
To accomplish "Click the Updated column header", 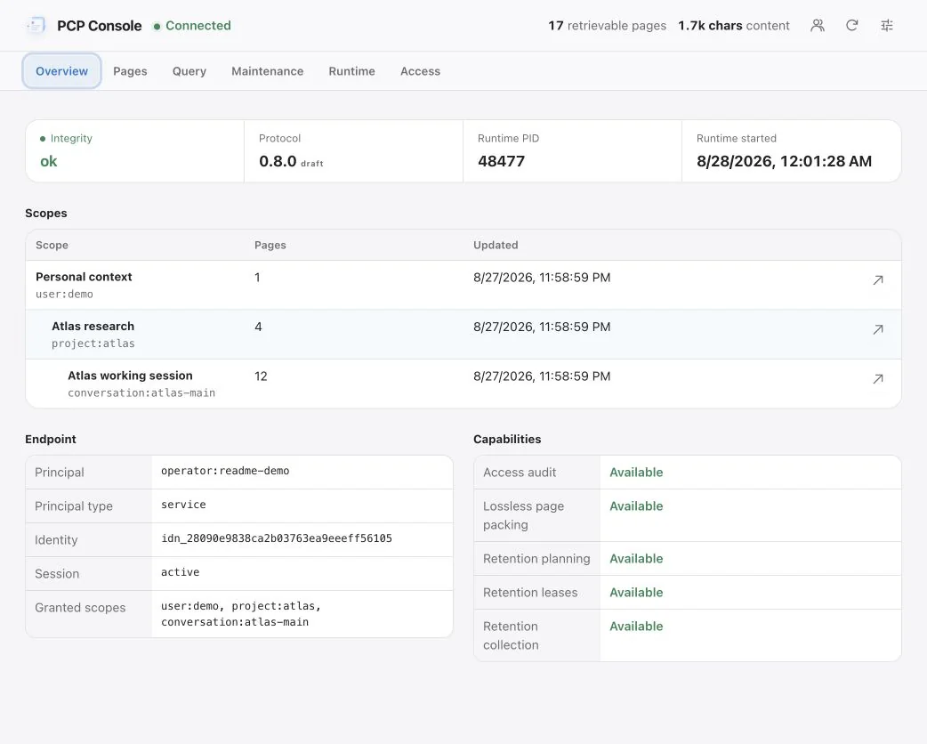I will pyautogui.click(x=496, y=245).
